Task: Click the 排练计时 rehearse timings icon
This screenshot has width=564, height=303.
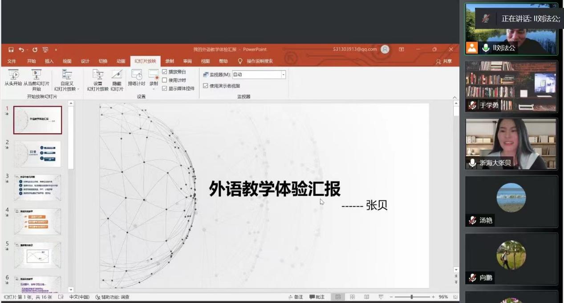Action: pos(137,75)
